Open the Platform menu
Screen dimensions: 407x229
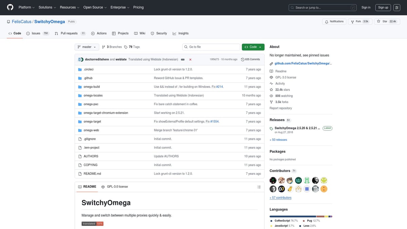tap(26, 7)
